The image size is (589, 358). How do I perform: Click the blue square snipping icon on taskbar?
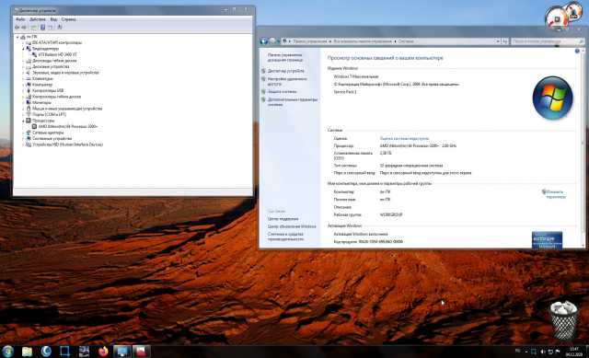pyautogui.click(x=65, y=352)
